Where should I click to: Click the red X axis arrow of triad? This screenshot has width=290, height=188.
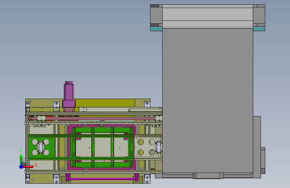click(29, 167)
